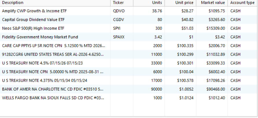Viewport: 258px width, 118px height.
Task: Click the $3.42 market value
Action: tap(220, 37)
